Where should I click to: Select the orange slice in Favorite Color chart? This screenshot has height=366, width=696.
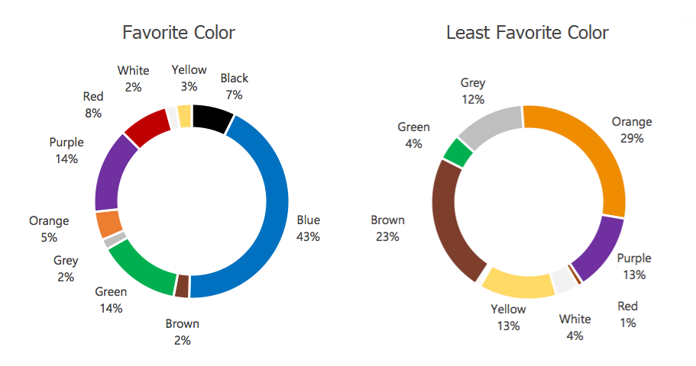pos(108,224)
